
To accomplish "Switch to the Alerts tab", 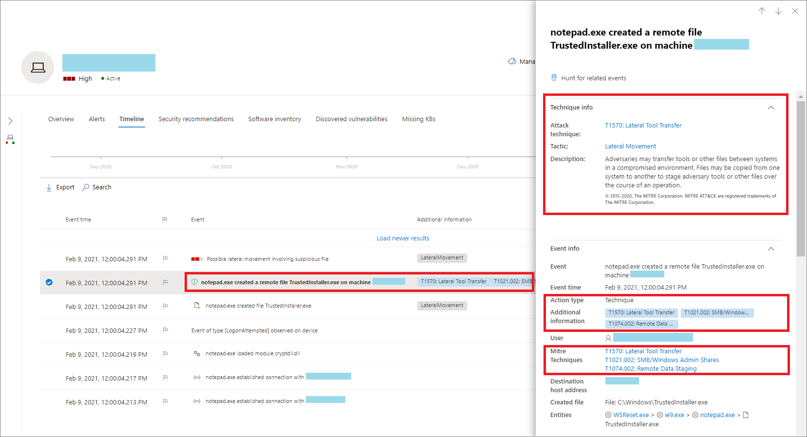I will pos(96,119).
